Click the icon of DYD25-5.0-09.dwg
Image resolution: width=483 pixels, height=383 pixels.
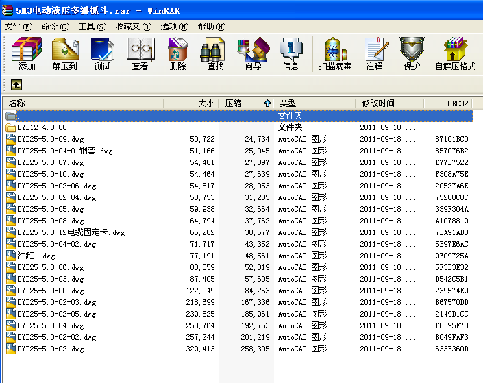(x=11, y=139)
